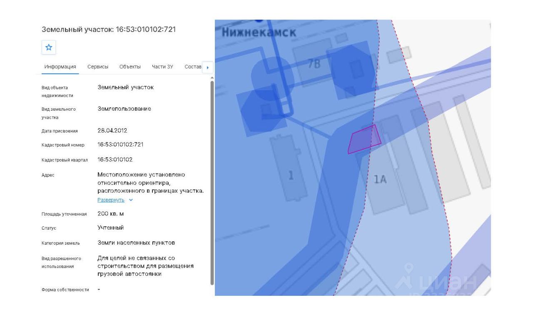The height and width of the screenshot is (332, 533).
Task: Click the info panel vertical scrollbar
Action: (212, 183)
